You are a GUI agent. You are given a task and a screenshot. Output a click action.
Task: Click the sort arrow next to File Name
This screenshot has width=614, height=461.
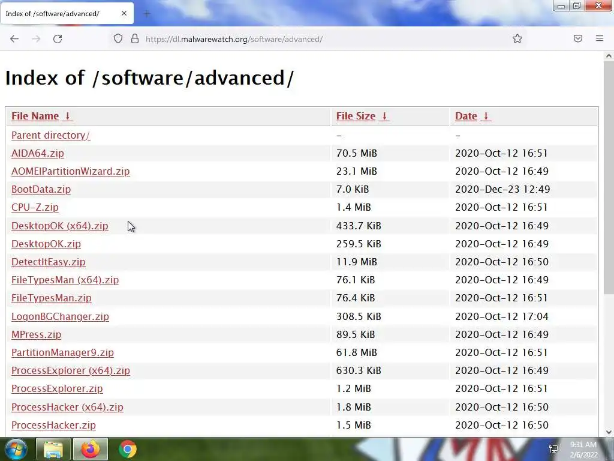click(67, 116)
